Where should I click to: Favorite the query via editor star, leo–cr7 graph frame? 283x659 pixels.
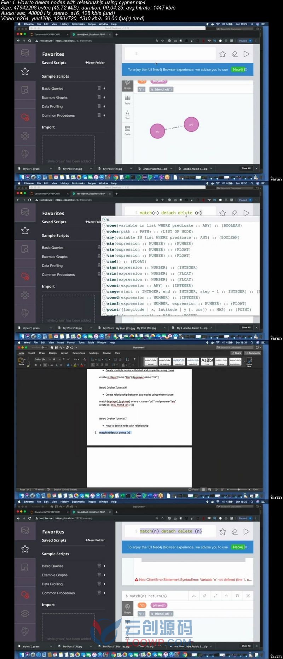[223, 54]
